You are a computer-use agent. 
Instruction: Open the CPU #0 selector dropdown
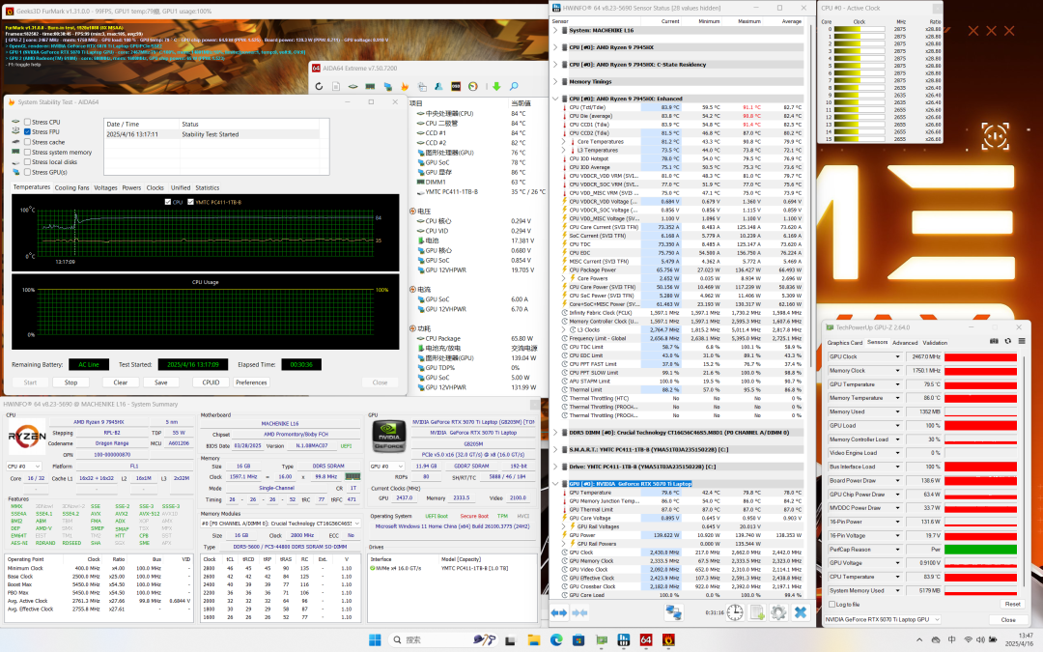pos(24,467)
